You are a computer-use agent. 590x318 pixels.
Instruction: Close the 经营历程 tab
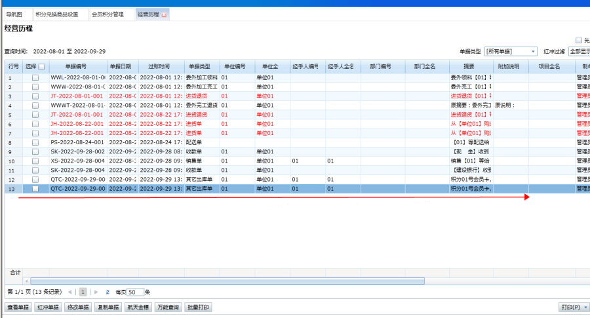164,14
